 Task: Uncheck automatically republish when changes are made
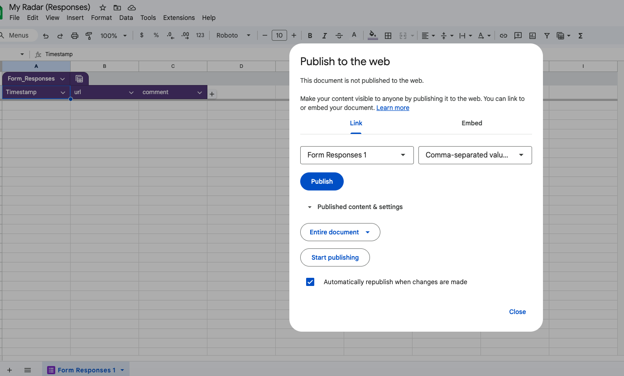tap(310, 281)
